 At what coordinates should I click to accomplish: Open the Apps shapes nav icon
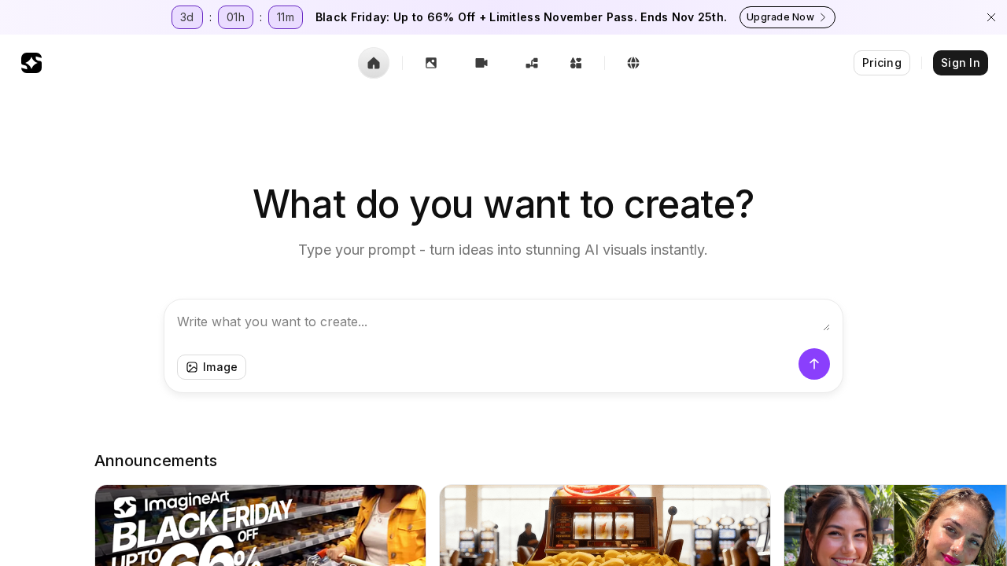[576, 63]
